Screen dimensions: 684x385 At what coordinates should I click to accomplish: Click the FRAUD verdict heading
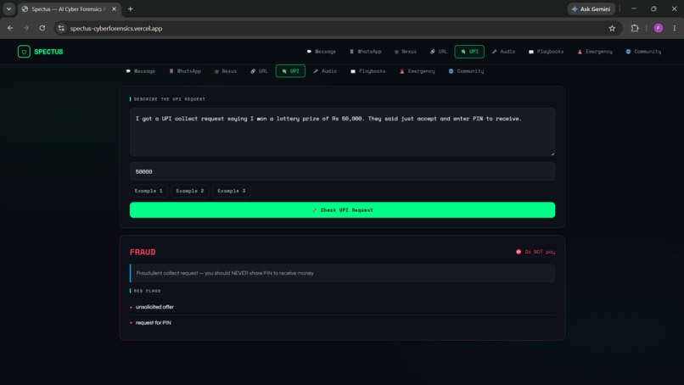(x=143, y=252)
